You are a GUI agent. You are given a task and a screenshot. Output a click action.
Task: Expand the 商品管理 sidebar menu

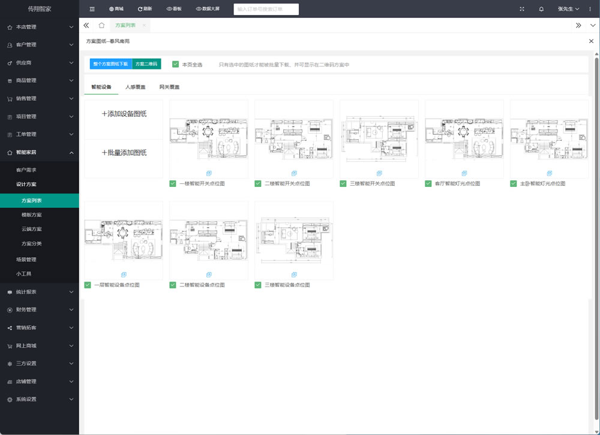[x=40, y=80]
